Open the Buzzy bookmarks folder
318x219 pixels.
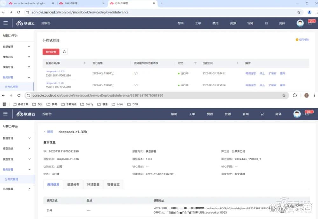click(87, 104)
